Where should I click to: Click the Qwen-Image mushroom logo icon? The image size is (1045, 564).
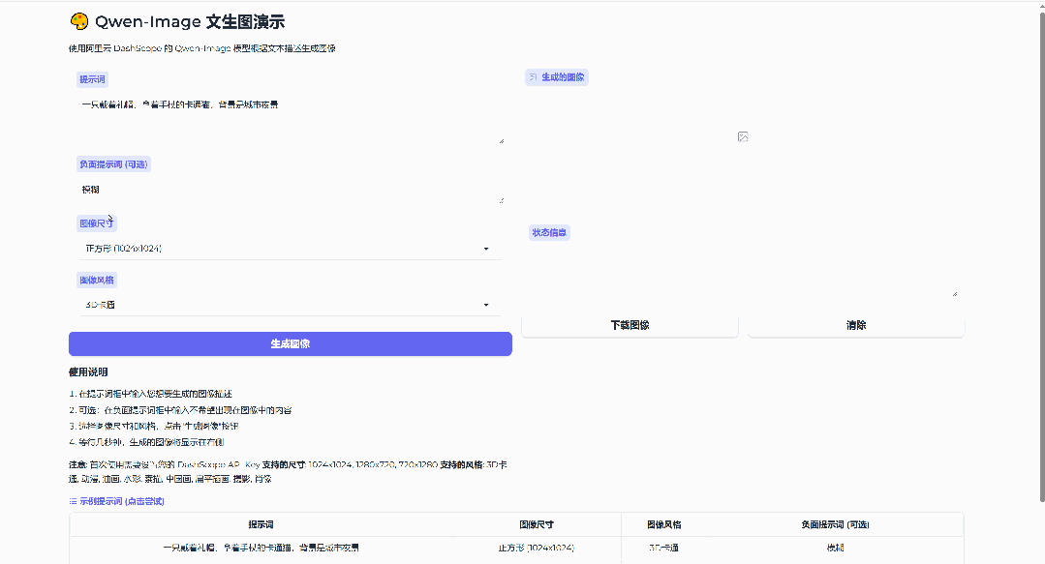[x=78, y=20]
